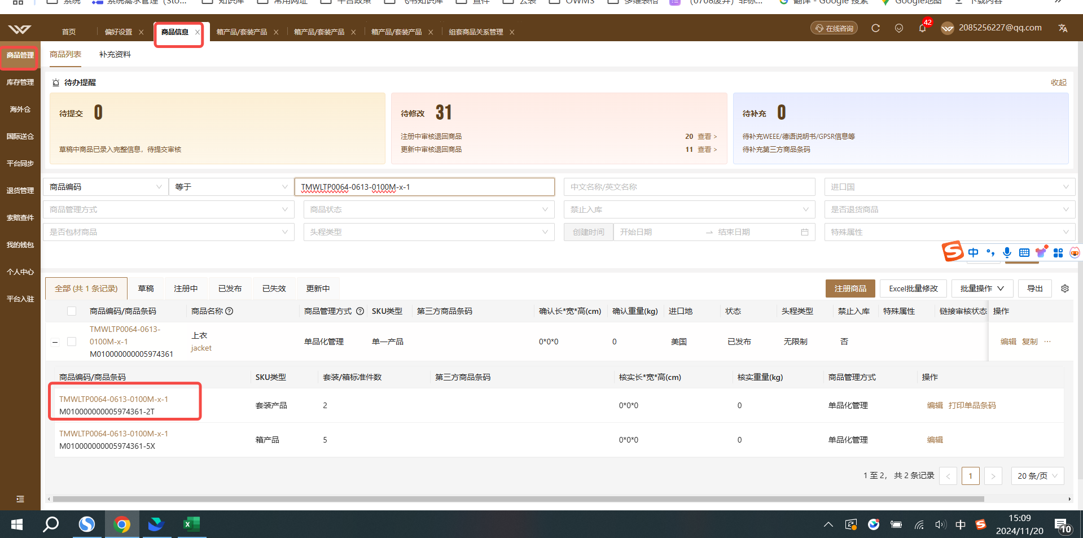Click the language translate icon in header
This screenshot has width=1083, height=538.
tap(1063, 28)
